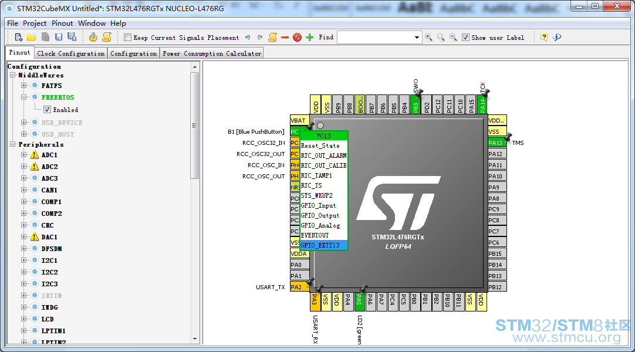Switch to the Clock Configuration tab
Viewport: 635px width, 352px height.
pos(71,53)
